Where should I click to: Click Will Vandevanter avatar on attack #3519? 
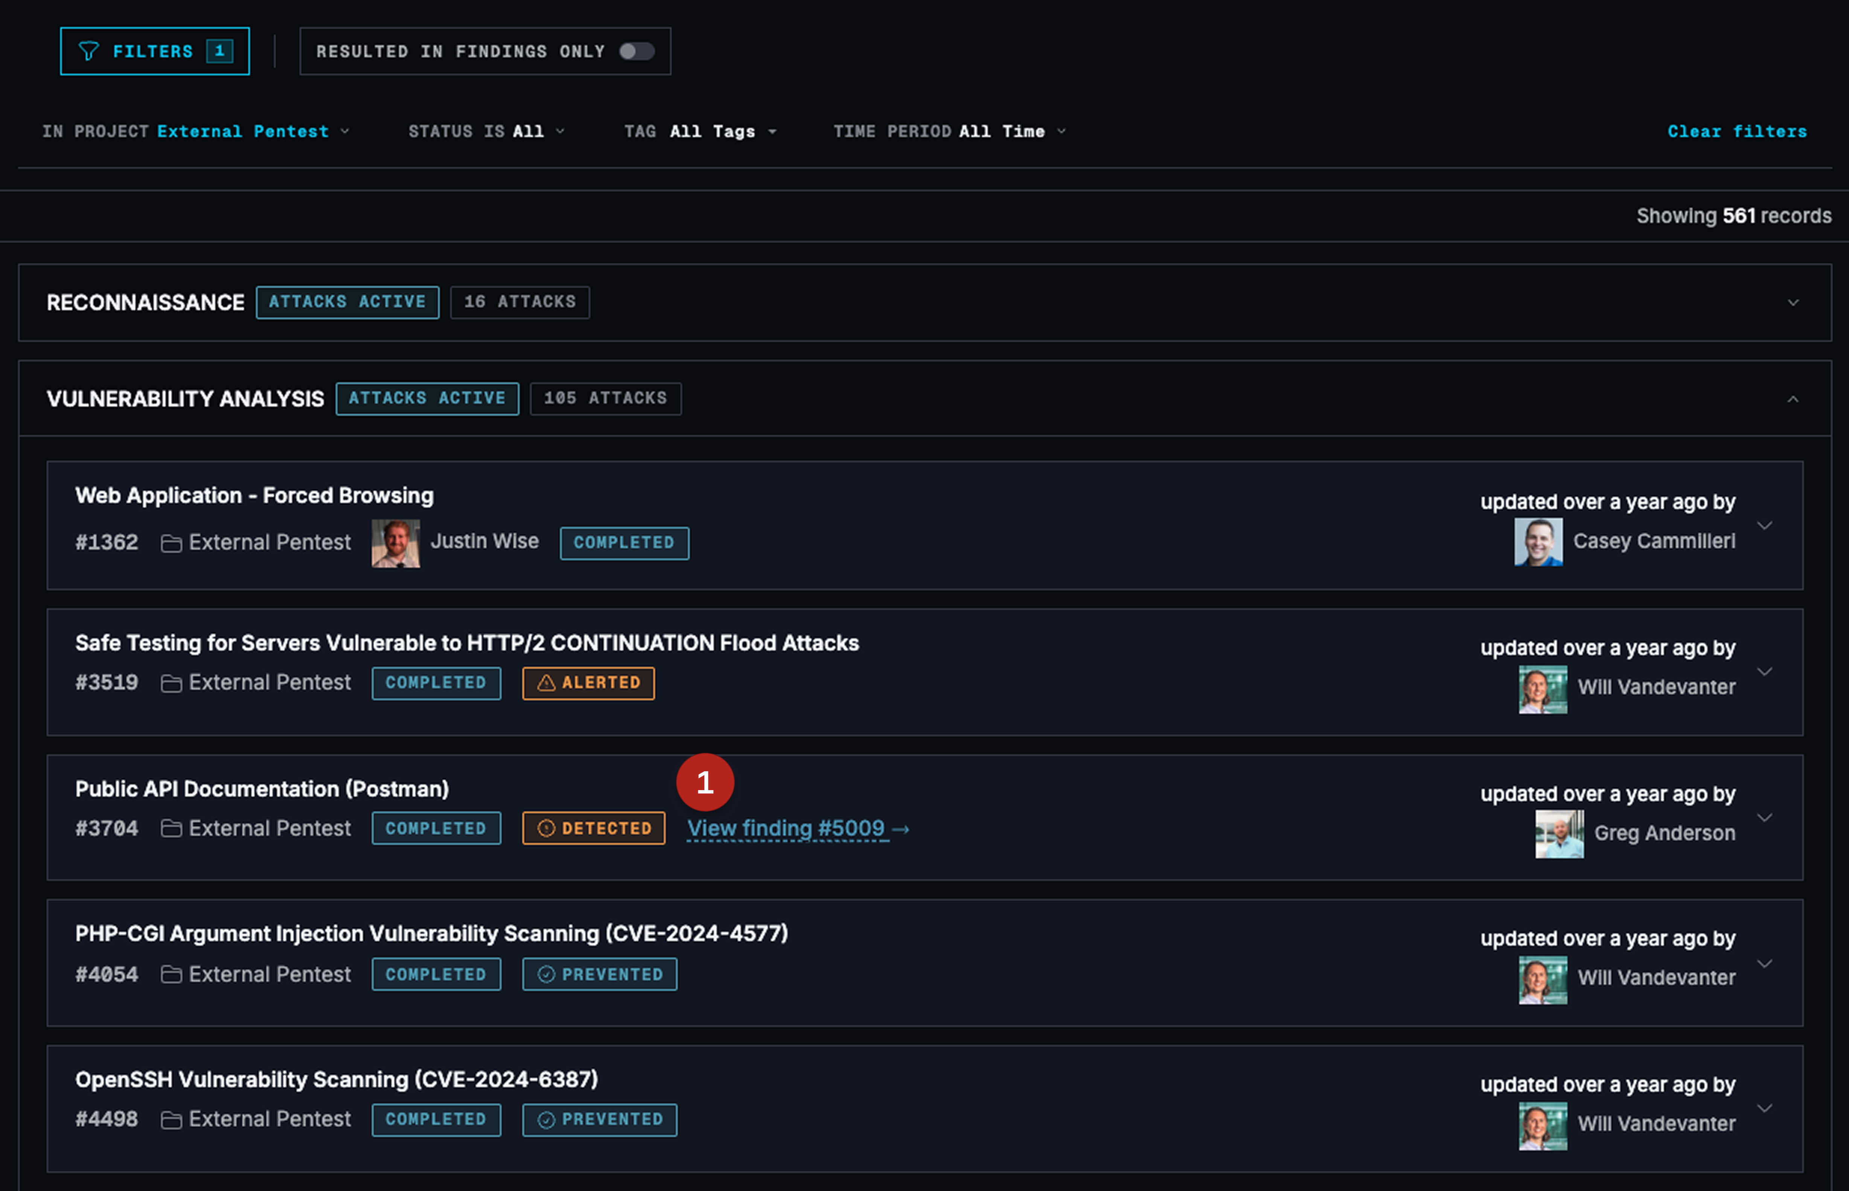tap(1543, 689)
